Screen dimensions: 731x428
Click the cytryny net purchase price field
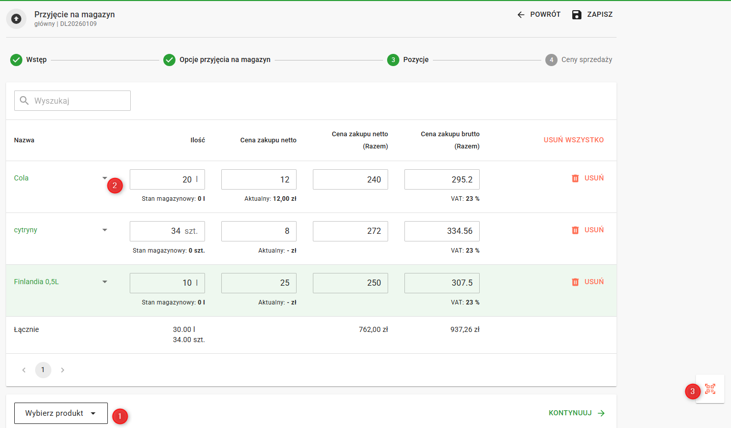coord(258,231)
